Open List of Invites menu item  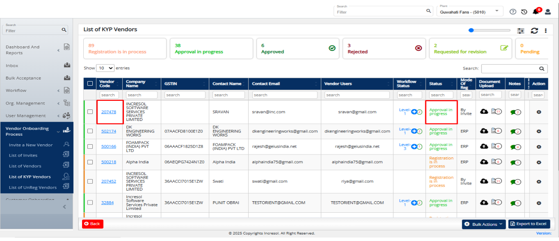(x=23, y=155)
